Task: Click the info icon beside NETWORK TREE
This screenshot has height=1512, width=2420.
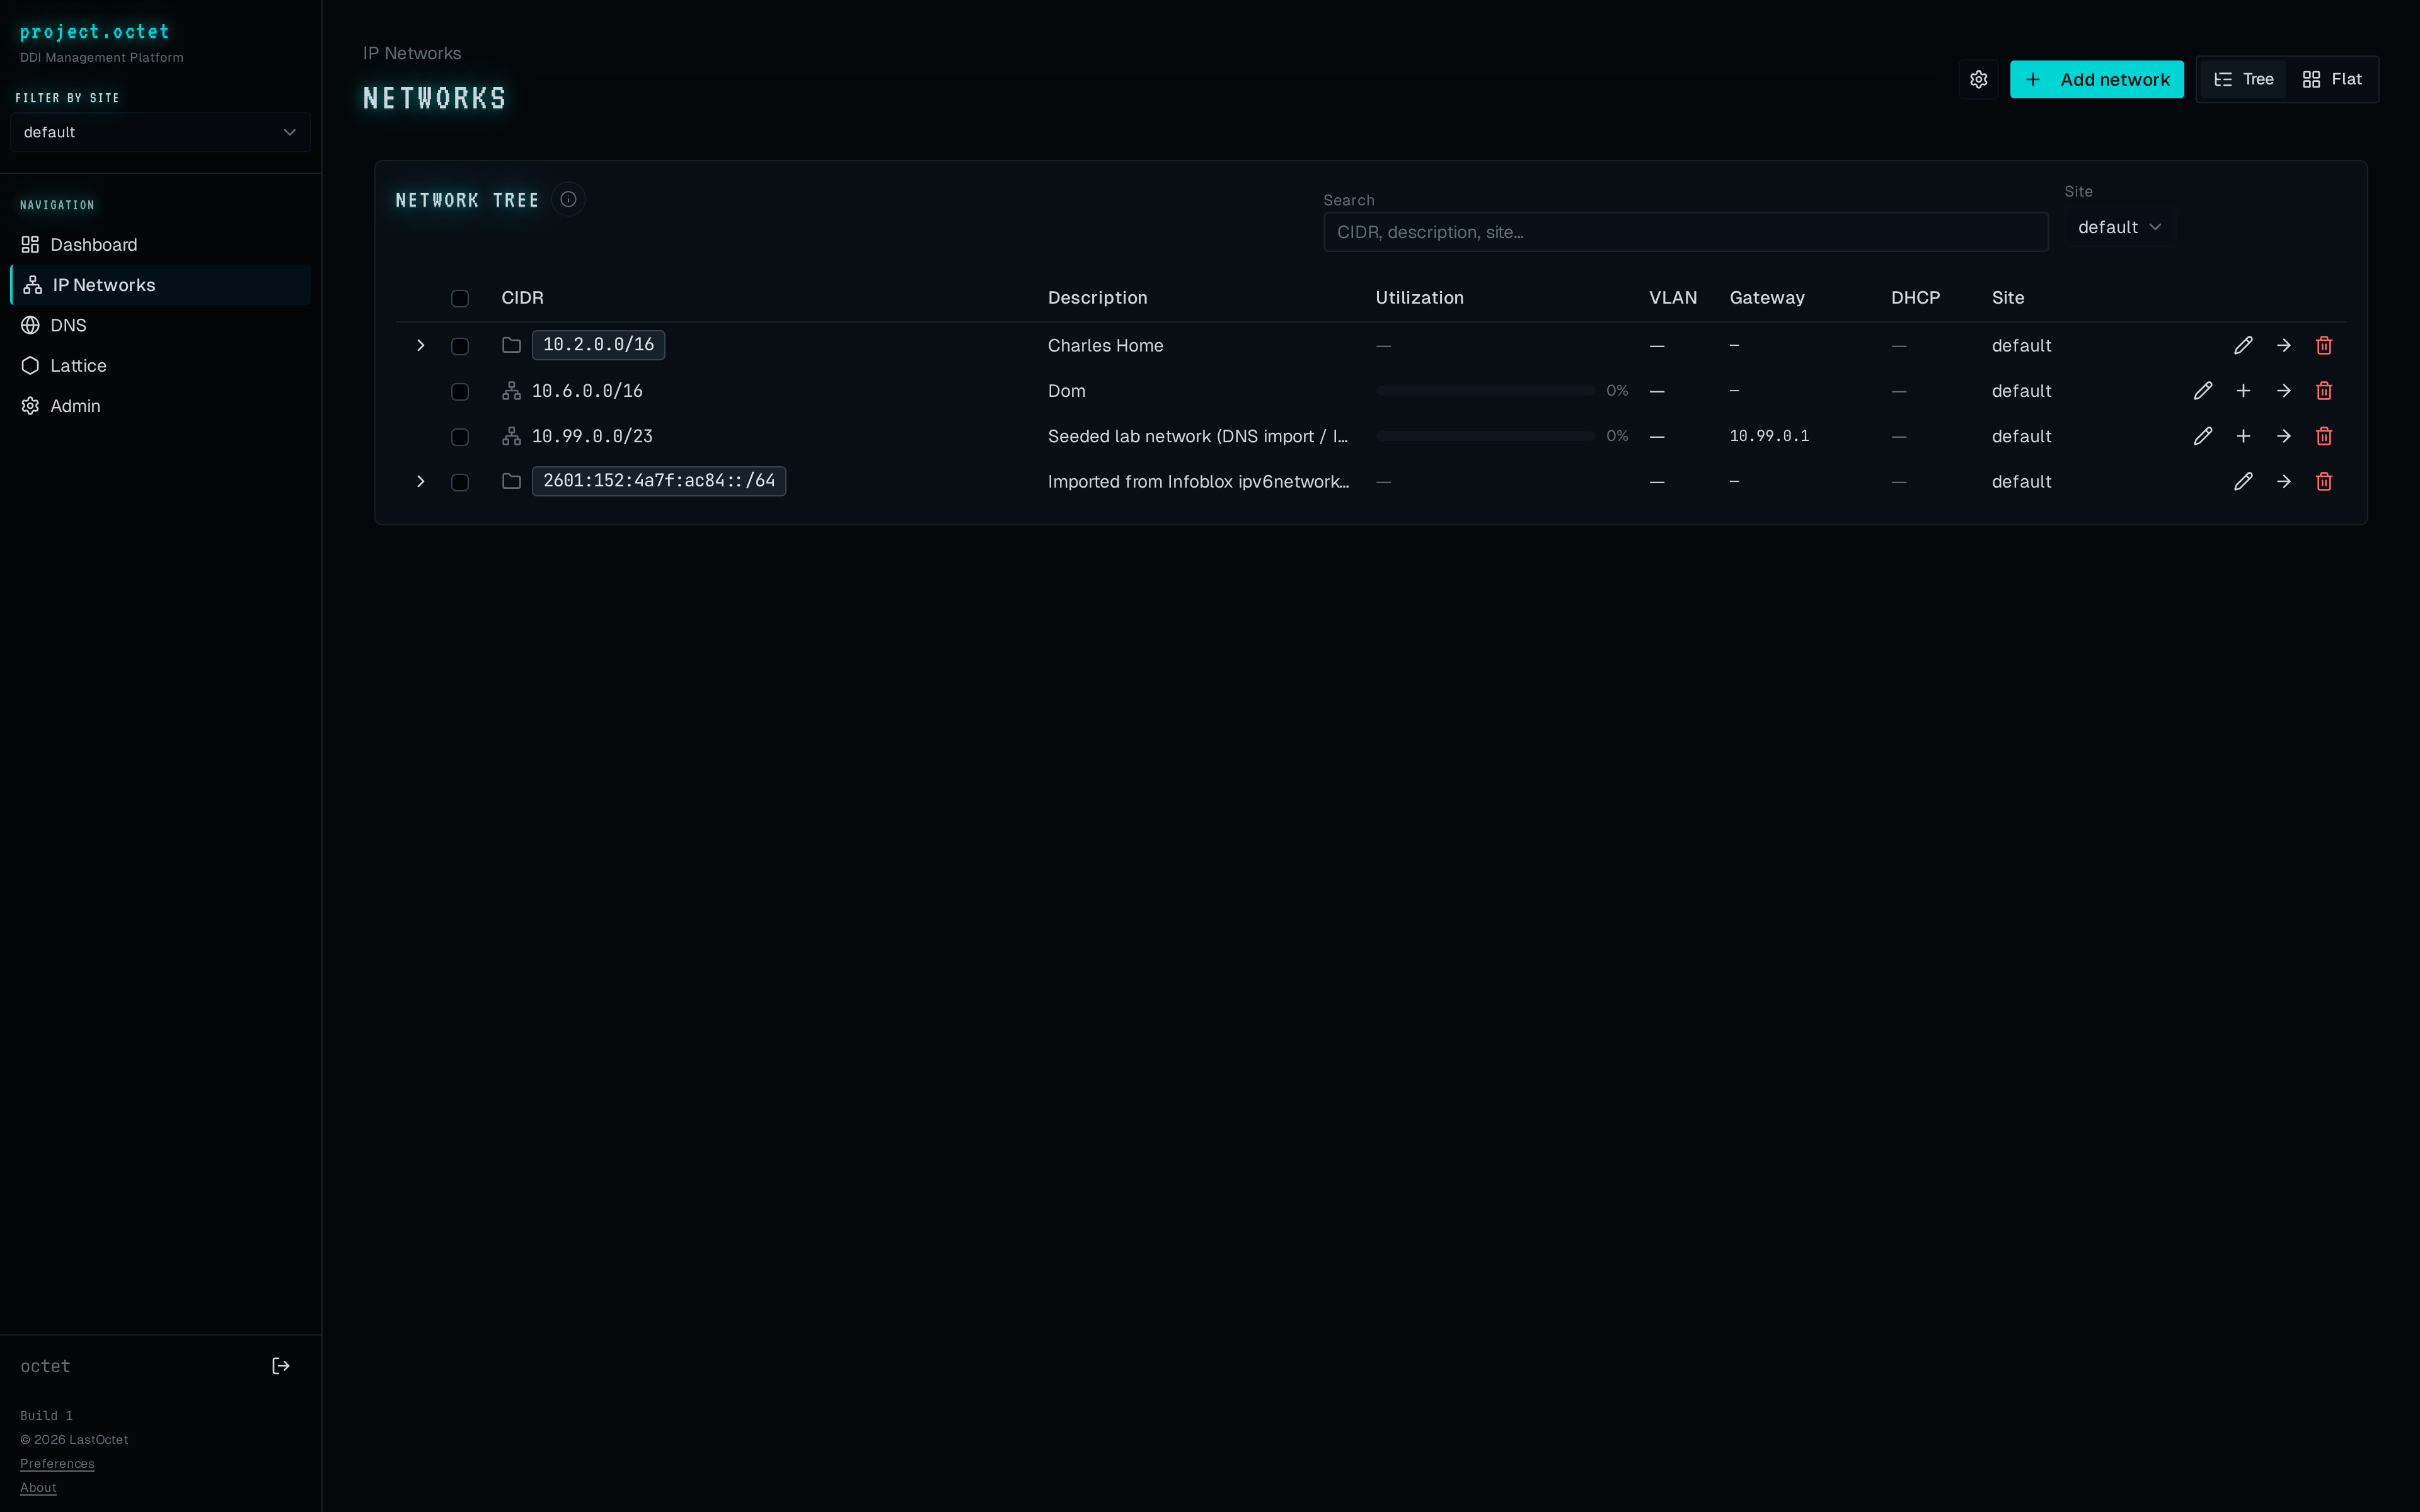Action: point(568,199)
